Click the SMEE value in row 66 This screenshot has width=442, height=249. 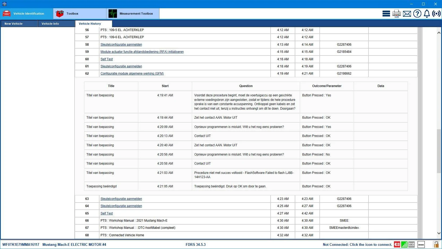point(344,221)
